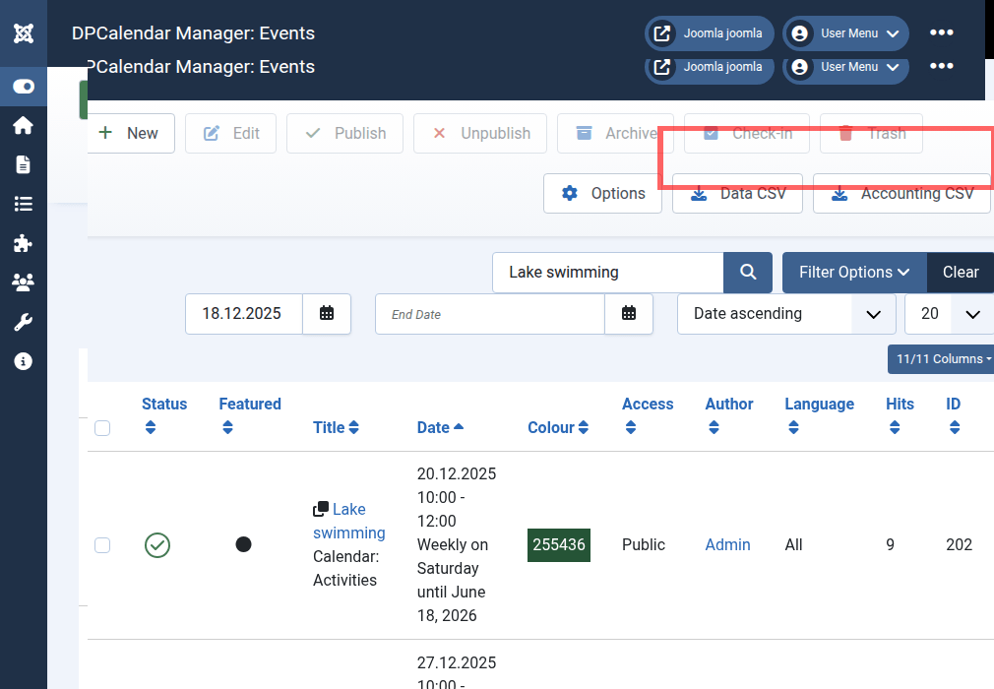
Task: Open the Components puzzle sidebar icon
Action: (x=24, y=243)
